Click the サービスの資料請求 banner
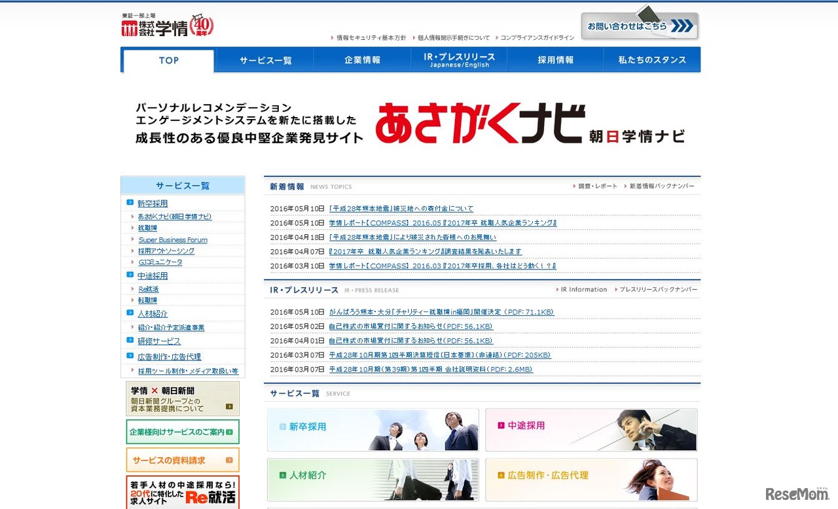 tap(183, 460)
